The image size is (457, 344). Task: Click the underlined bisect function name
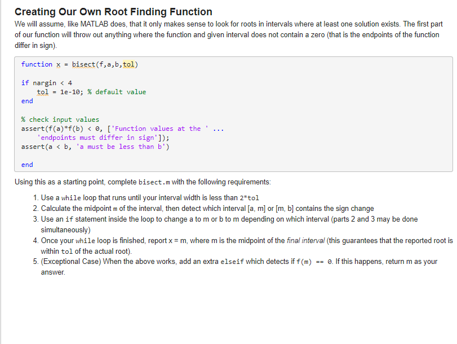click(x=82, y=64)
